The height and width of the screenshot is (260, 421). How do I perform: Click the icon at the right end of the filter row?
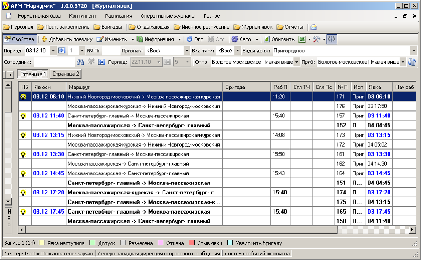[x=411, y=62]
